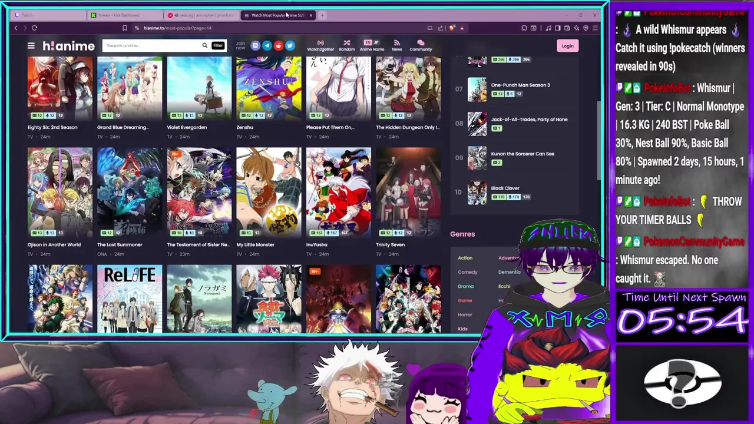Open the Comedy genre link

468,272
